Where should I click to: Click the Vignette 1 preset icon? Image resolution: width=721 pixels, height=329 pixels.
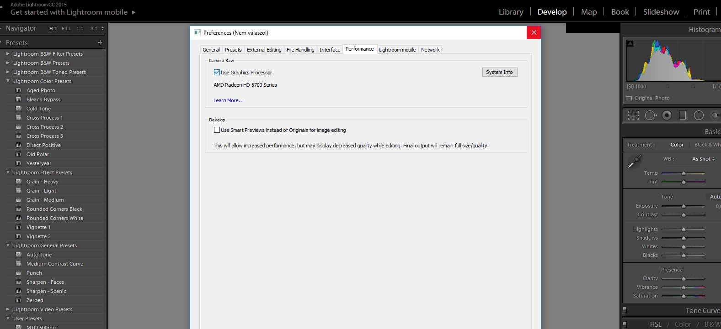click(18, 227)
